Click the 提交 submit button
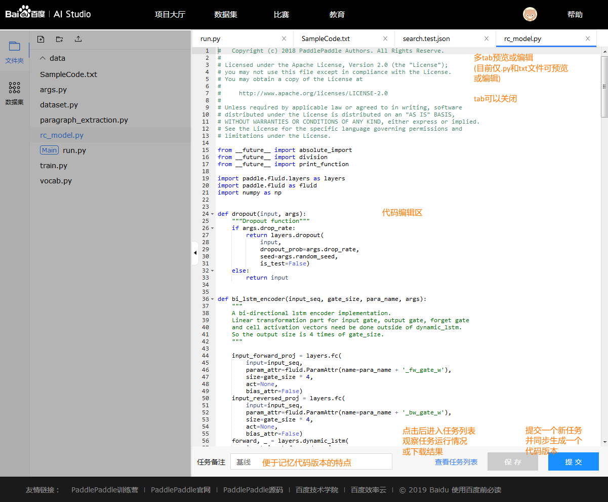The width and height of the screenshot is (608, 502). point(574,461)
